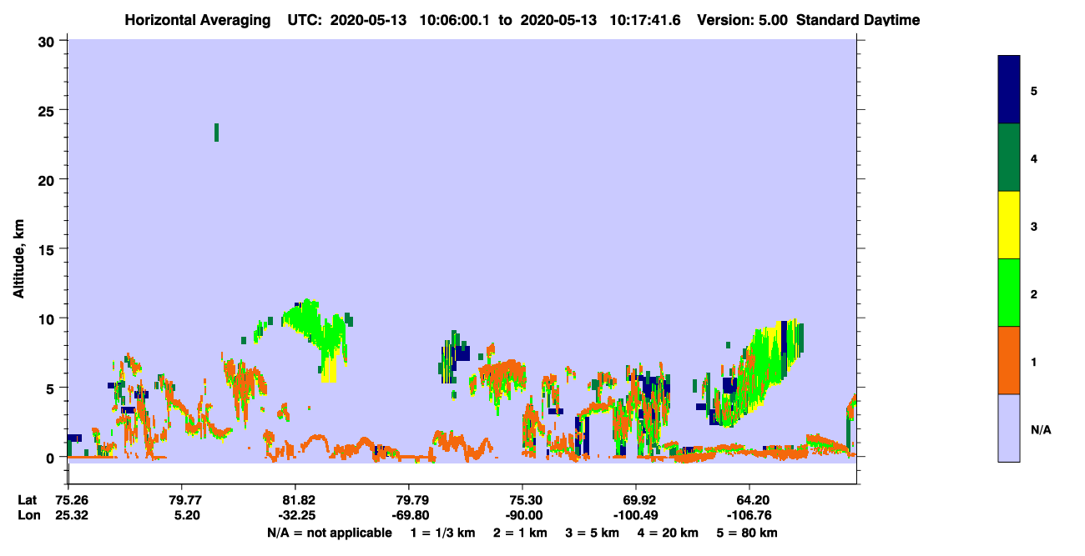
Task: Click the "2 = 1 km" legend text
Action: point(520,533)
